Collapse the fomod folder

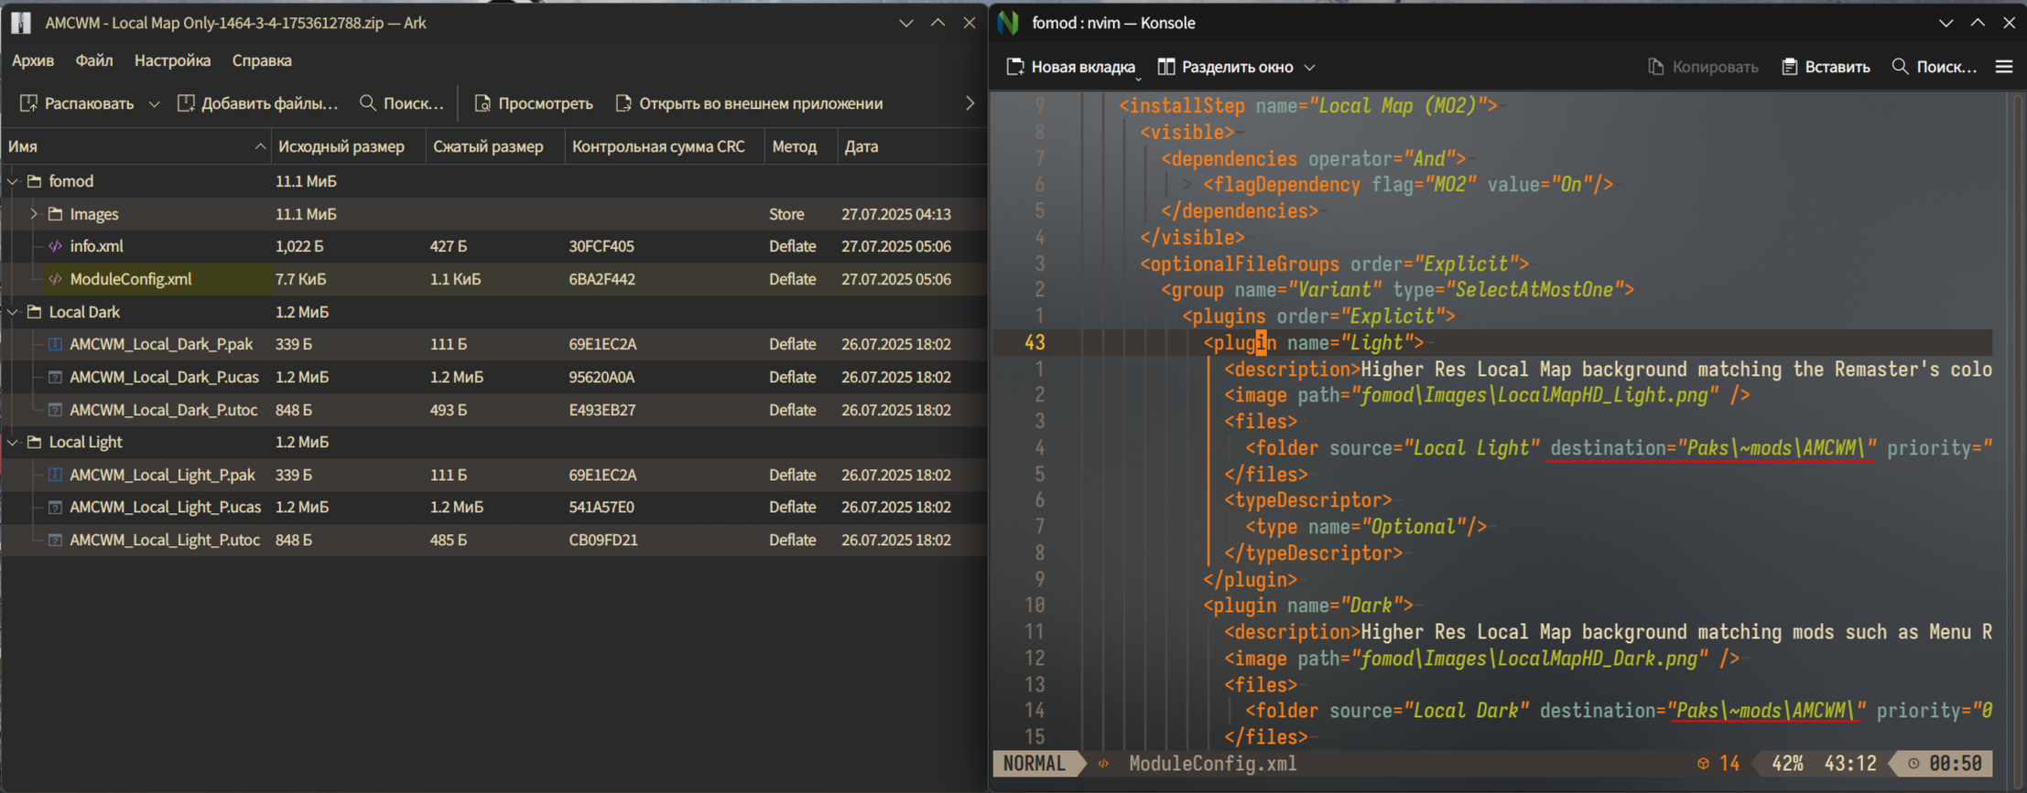coord(13,181)
